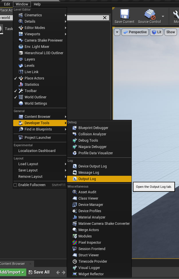Open the Help menu
Viewport: 179px width, 279px height.
click(37, 4)
